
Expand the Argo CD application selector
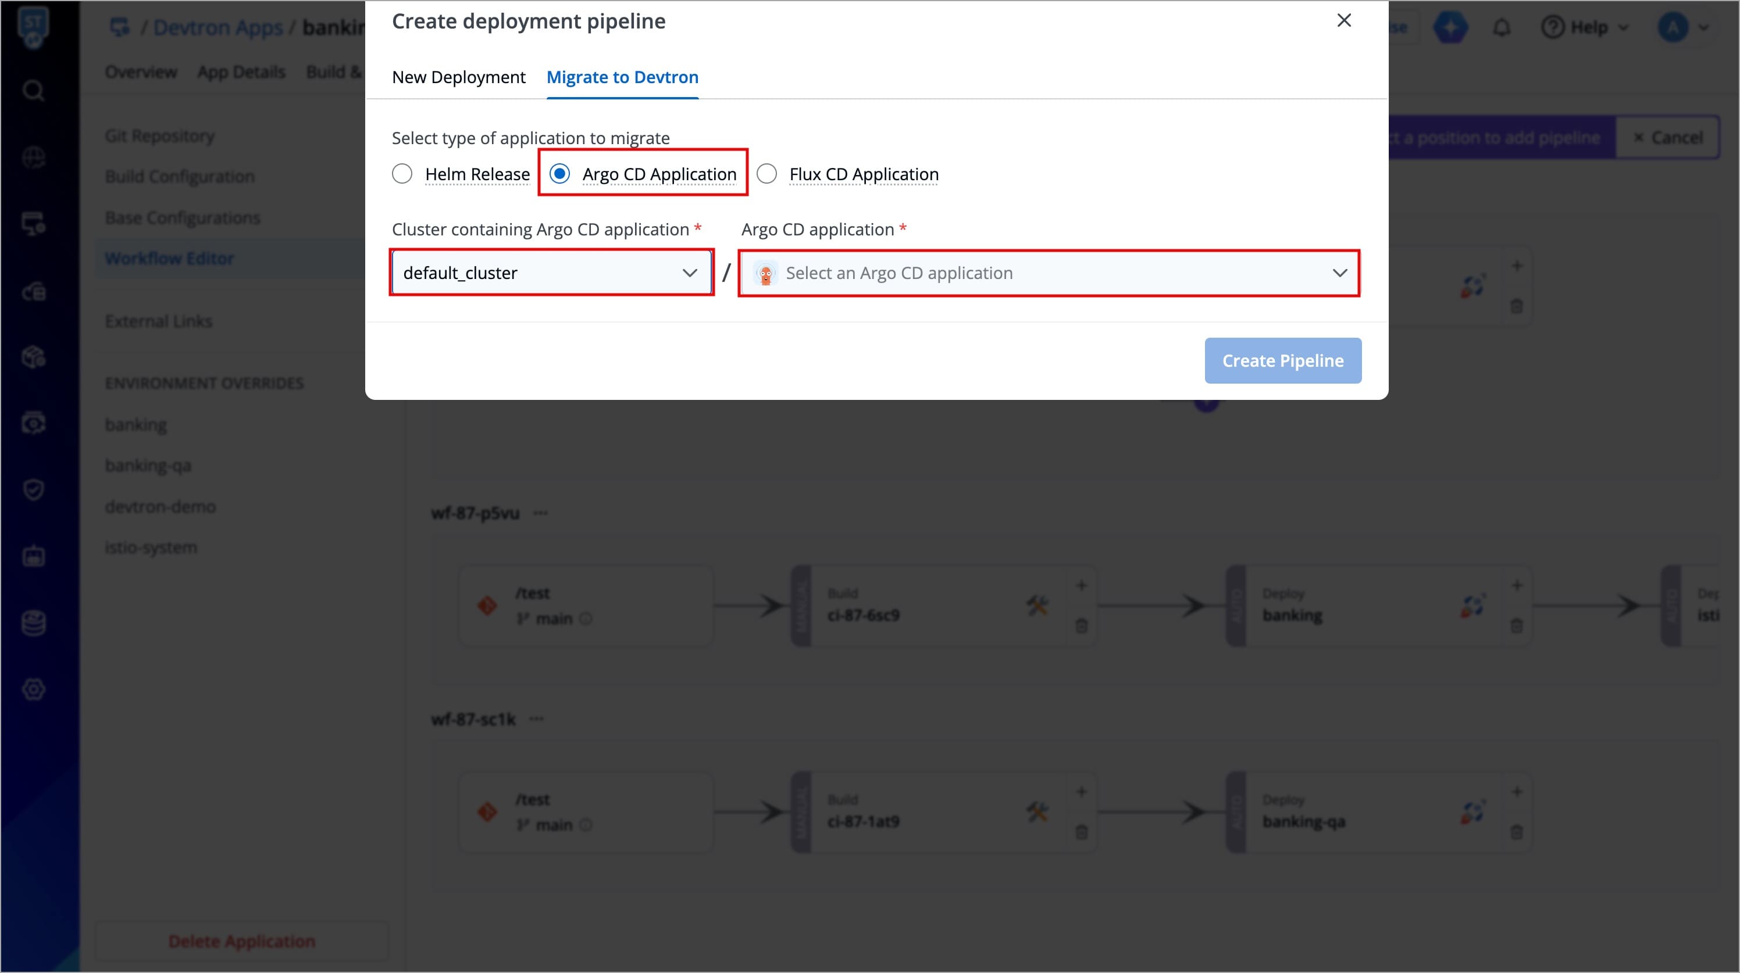click(1049, 273)
